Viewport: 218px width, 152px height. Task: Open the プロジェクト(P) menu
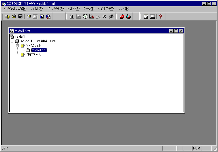[x=55, y=9]
